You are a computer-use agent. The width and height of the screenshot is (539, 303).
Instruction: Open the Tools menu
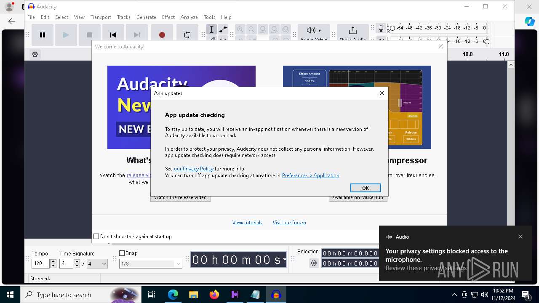point(209,17)
